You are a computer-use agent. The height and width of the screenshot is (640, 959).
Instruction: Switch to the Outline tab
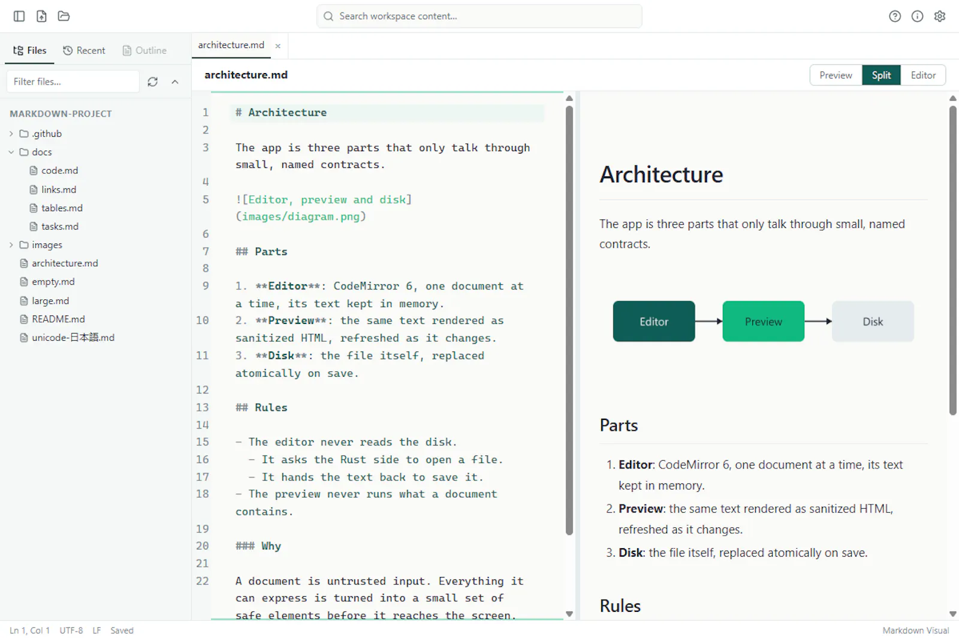click(x=144, y=50)
